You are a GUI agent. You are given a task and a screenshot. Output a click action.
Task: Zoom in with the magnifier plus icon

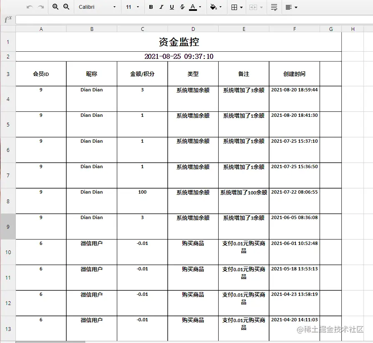55,7
